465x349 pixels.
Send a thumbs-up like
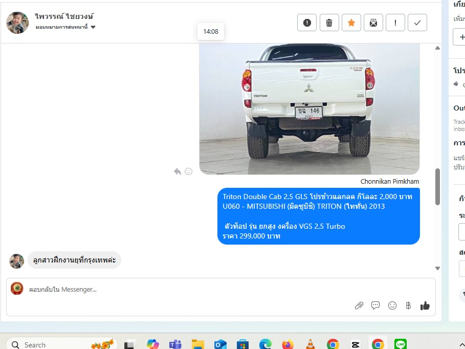pyautogui.click(x=425, y=306)
